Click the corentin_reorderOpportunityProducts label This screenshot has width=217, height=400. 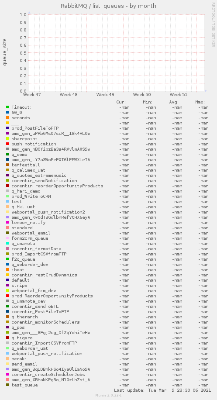tap(57, 186)
